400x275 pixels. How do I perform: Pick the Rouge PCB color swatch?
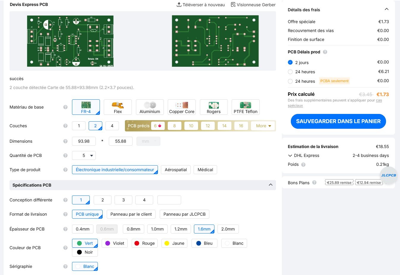pyautogui.click(x=145, y=243)
